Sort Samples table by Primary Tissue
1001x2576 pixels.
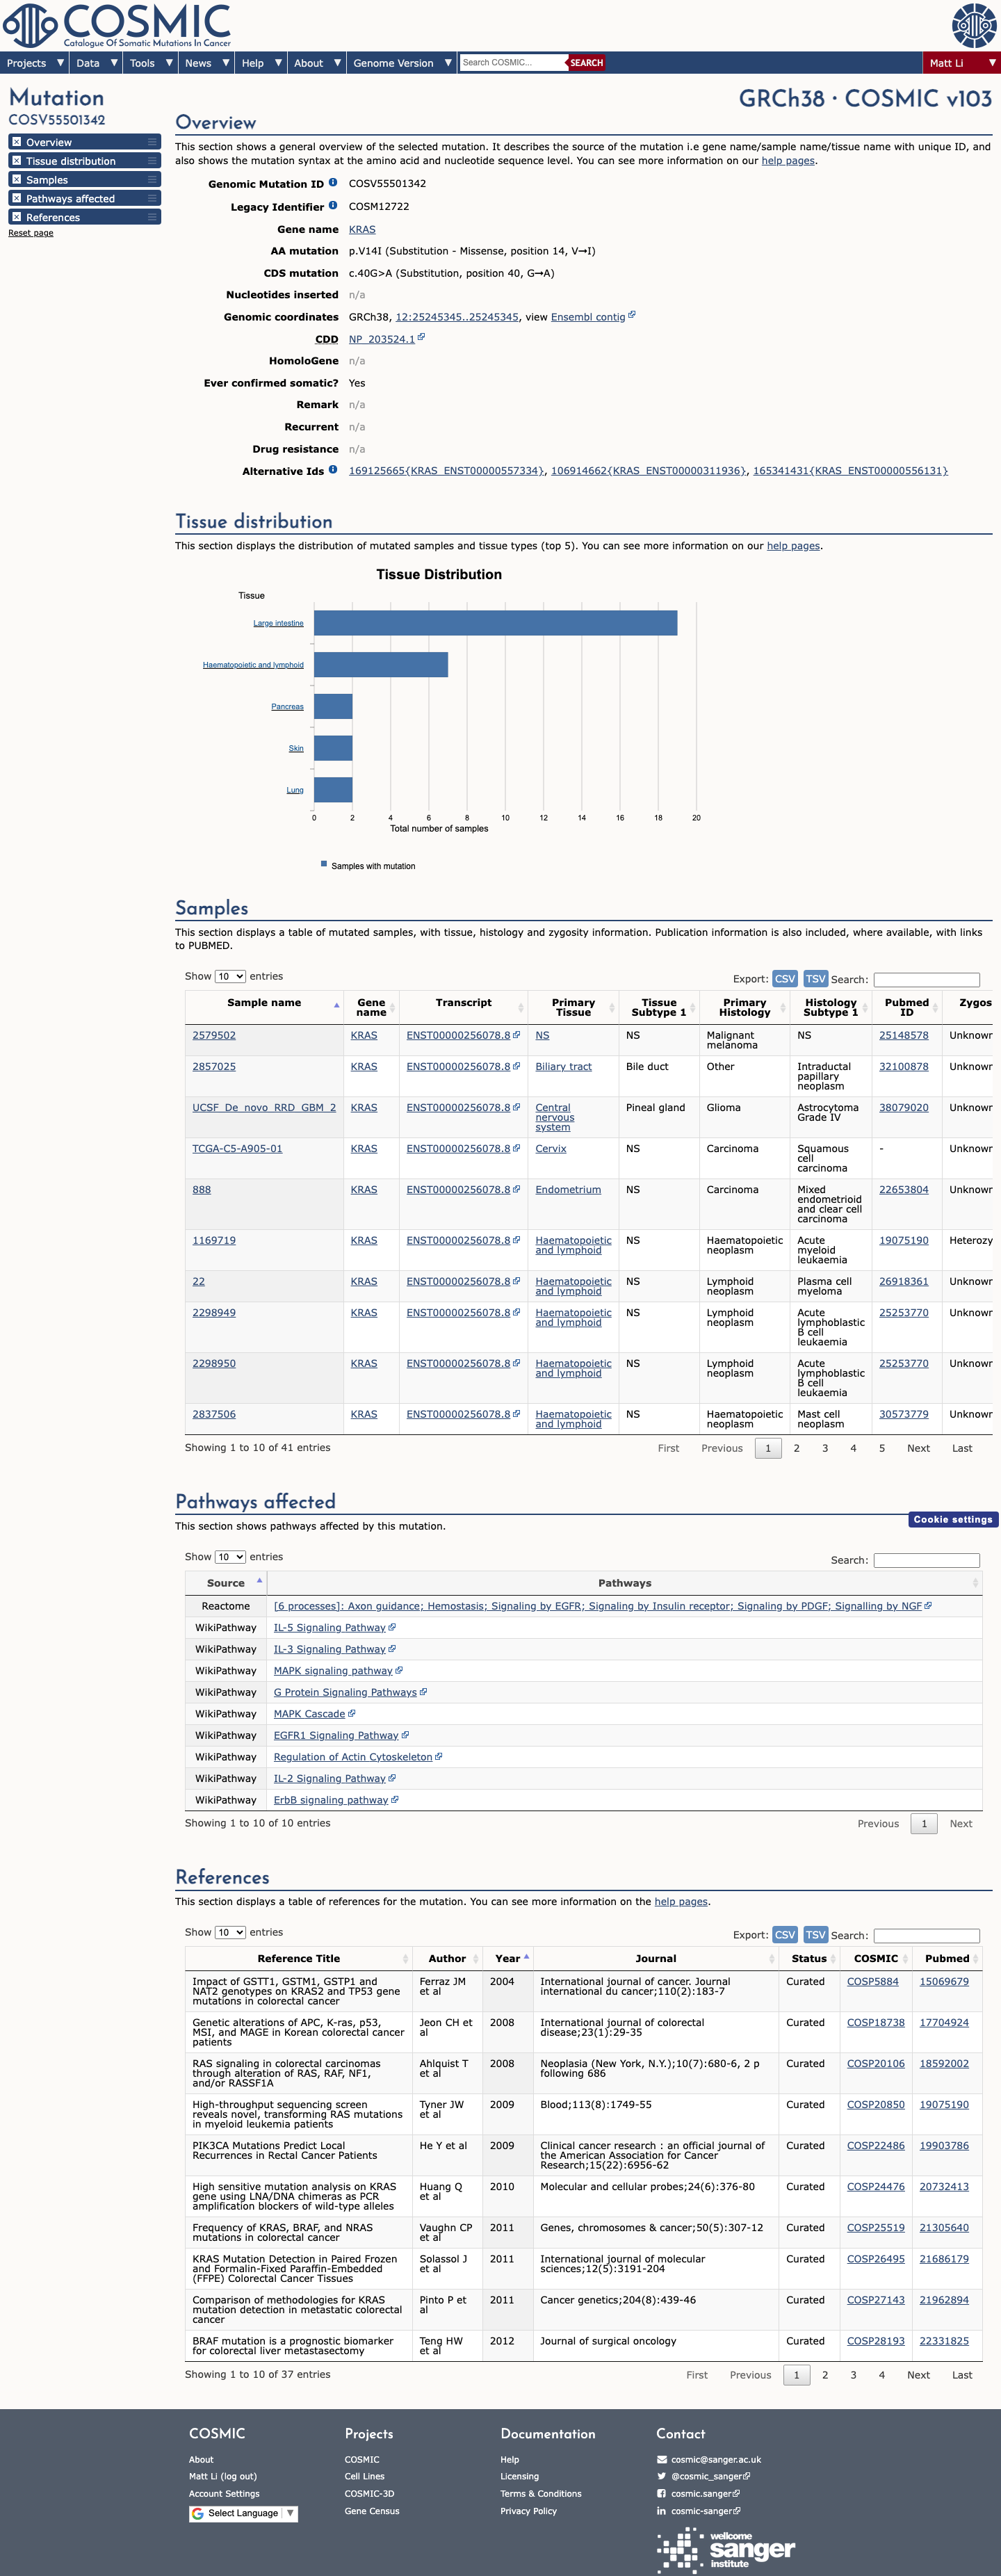pos(573,1008)
